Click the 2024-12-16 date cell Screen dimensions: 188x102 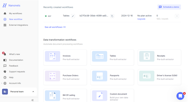point(127,16)
